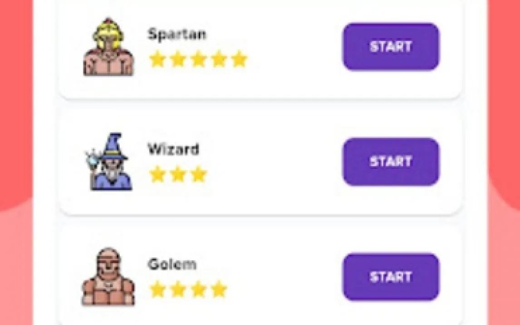Click the first star in Wizard's rating
Image resolution: width=520 pixels, height=325 pixels.
[x=157, y=174]
